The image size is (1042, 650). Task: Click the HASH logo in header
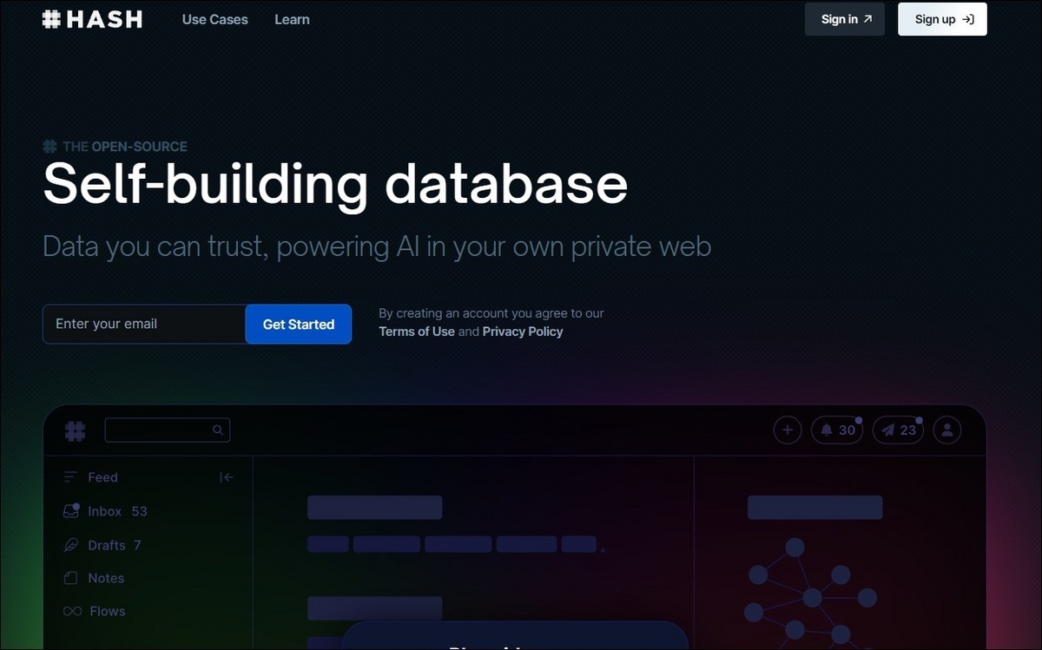pos(92,19)
